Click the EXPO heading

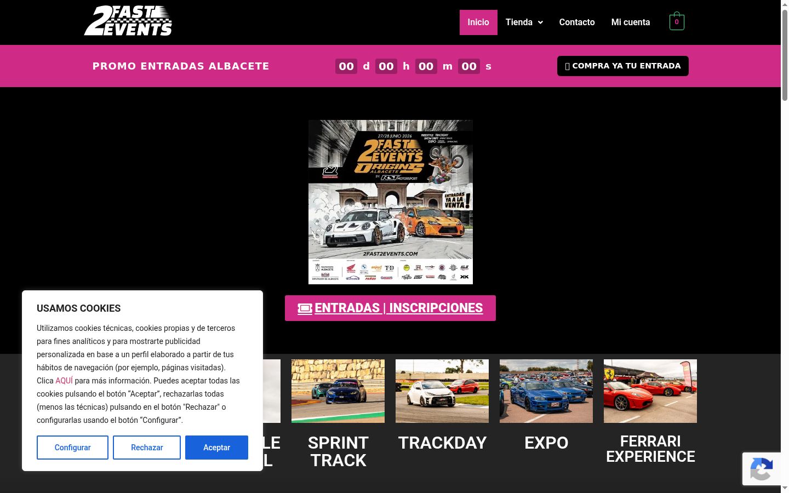point(546,443)
